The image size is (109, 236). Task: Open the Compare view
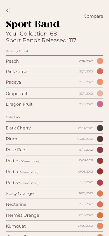[93, 16]
